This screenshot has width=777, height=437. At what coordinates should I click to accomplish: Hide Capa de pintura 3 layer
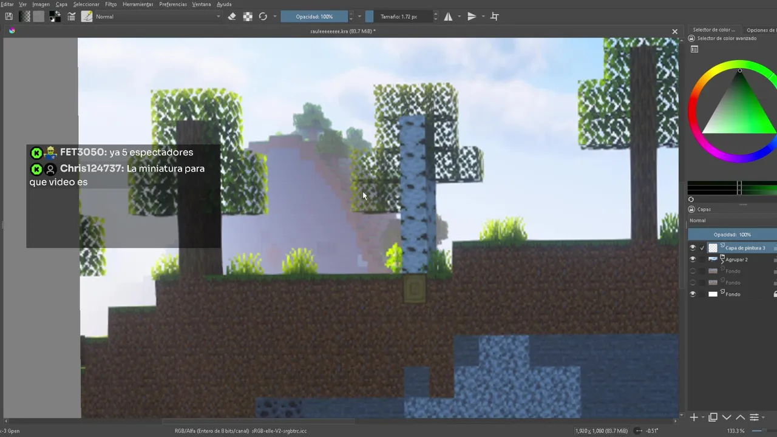click(x=693, y=248)
